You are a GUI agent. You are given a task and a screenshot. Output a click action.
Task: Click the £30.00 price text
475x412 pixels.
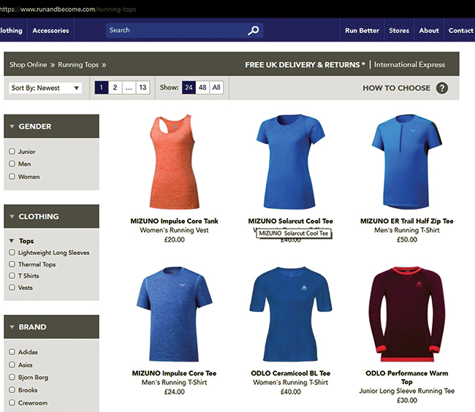point(407,400)
